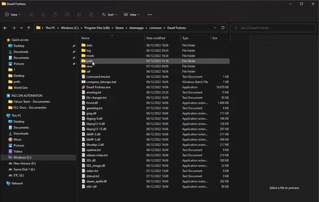The image size is (319, 202).
Task: Click the Search Dwarf Fortress field
Action: pos(273,28)
